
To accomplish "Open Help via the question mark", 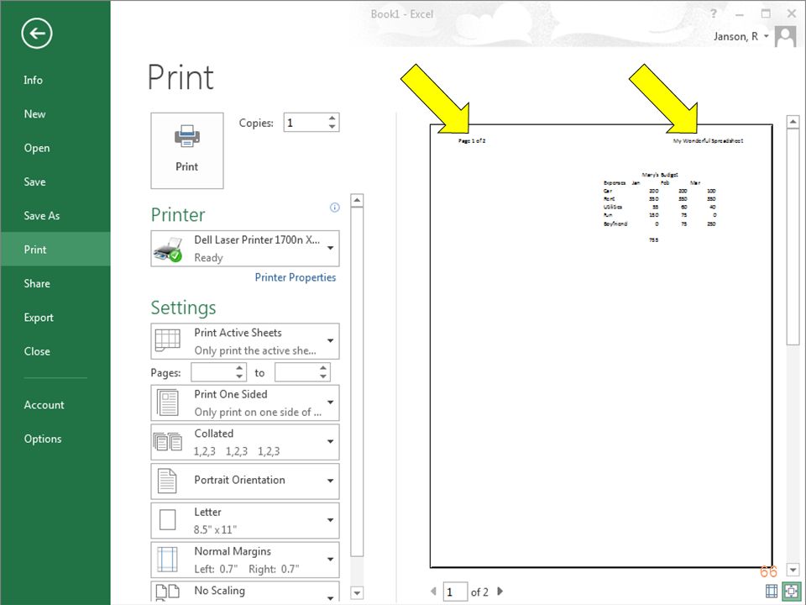I will point(714,14).
